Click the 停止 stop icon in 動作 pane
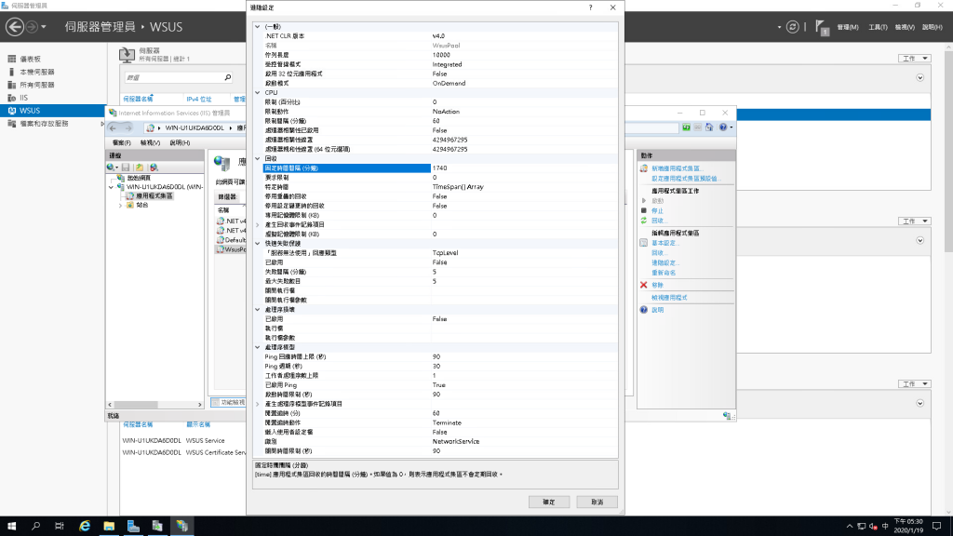Viewport: 953px width, 536px height. [644, 210]
